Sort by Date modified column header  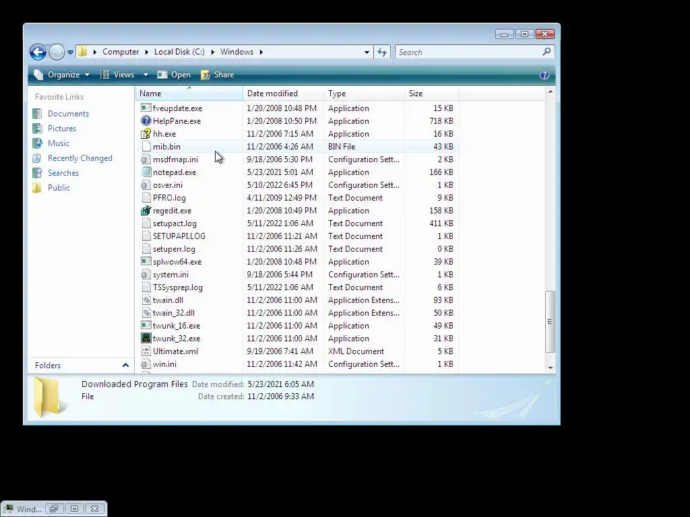[283, 93]
